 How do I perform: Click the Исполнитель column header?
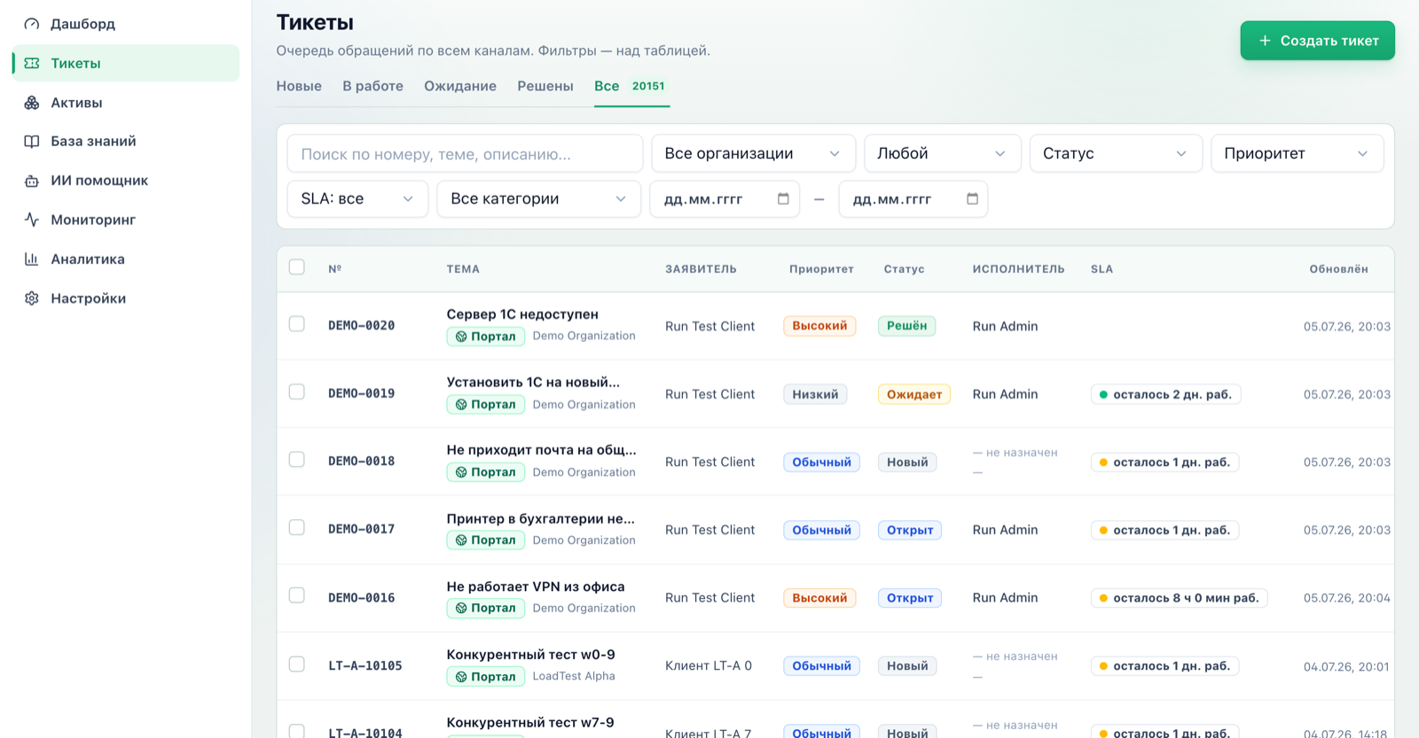coord(1018,268)
